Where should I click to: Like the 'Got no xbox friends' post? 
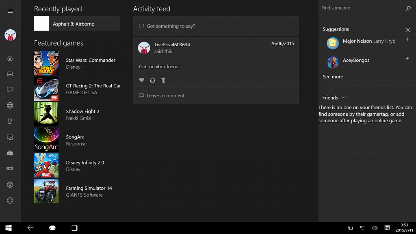tap(142, 80)
